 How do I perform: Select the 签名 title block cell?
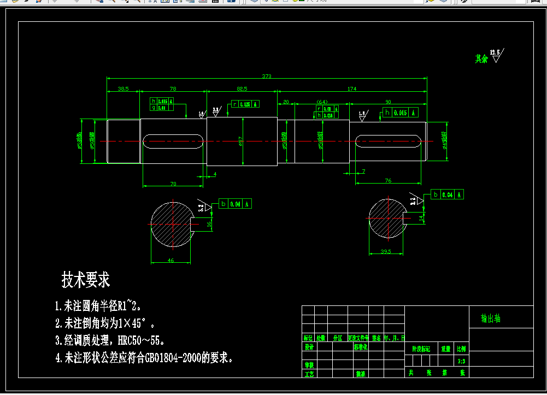[x=377, y=338]
